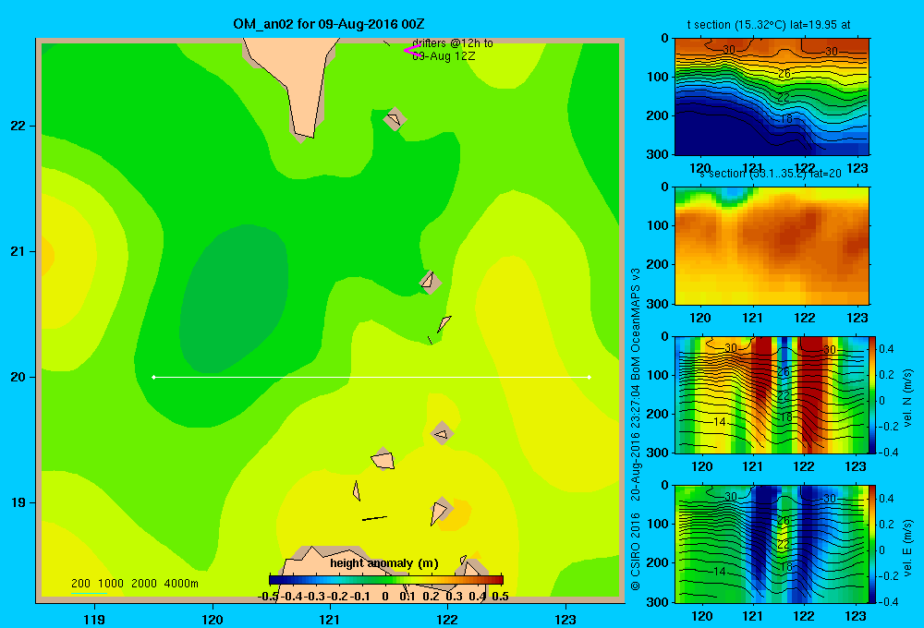
Task: Click the main map longitude label "122"
Action: [x=447, y=619]
